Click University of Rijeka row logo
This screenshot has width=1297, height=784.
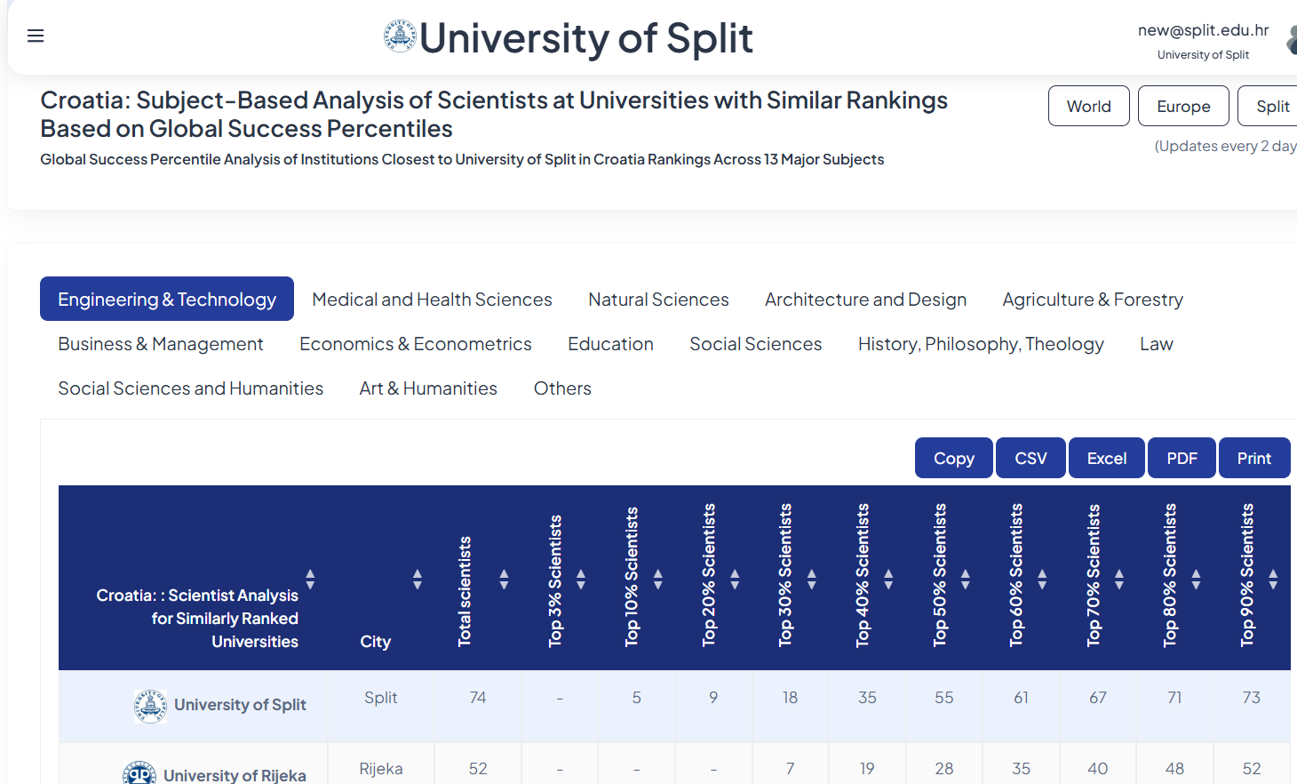tap(139, 773)
